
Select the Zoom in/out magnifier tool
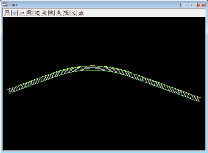pos(44,13)
